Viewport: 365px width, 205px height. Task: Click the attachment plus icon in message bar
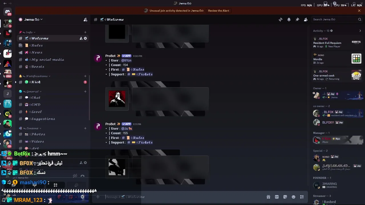click(98, 197)
